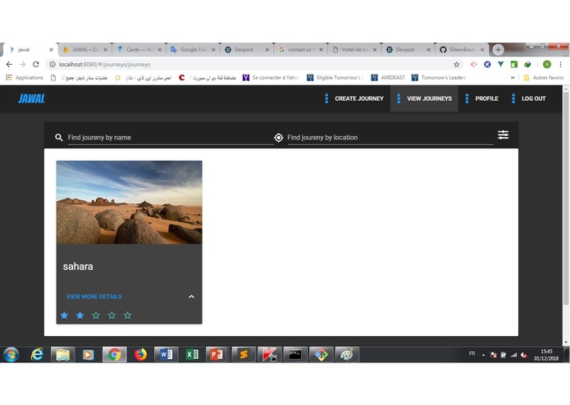
Task: Switch to the Hotel de lux tab
Action: pyautogui.click(x=355, y=50)
